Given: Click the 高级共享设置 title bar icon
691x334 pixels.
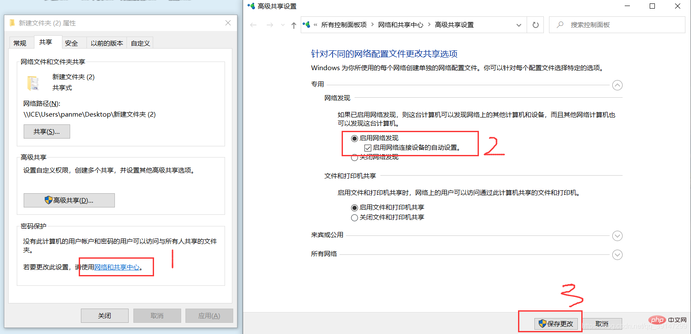Looking at the screenshot, I should (251, 6).
